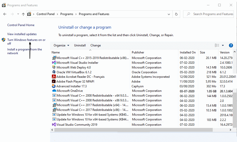Select Visual C++ 2008 x86 Redistributable icon
The width and height of the screenshot is (237, 142).
(54, 100)
